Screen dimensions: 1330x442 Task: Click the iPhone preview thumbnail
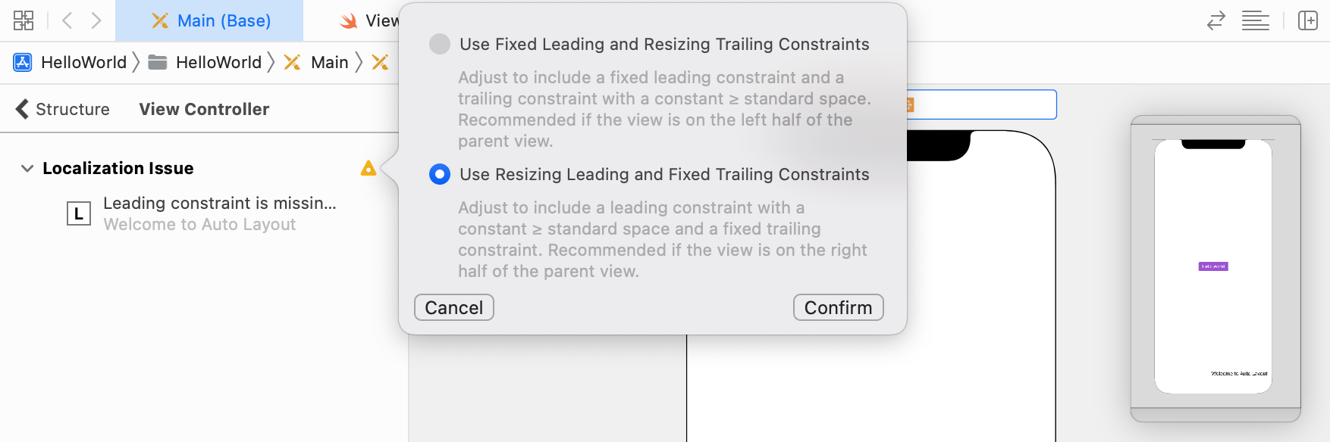[1213, 266]
